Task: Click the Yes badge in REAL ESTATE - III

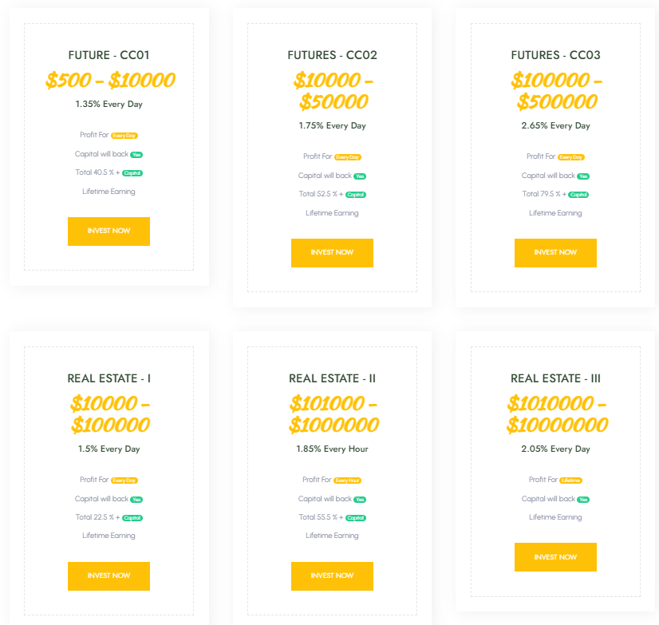Action: pyautogui.click(x=583, y=500)
